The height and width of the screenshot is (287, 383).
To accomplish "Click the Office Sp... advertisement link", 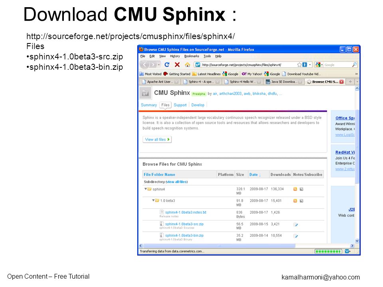I will (x=345, y=118).
